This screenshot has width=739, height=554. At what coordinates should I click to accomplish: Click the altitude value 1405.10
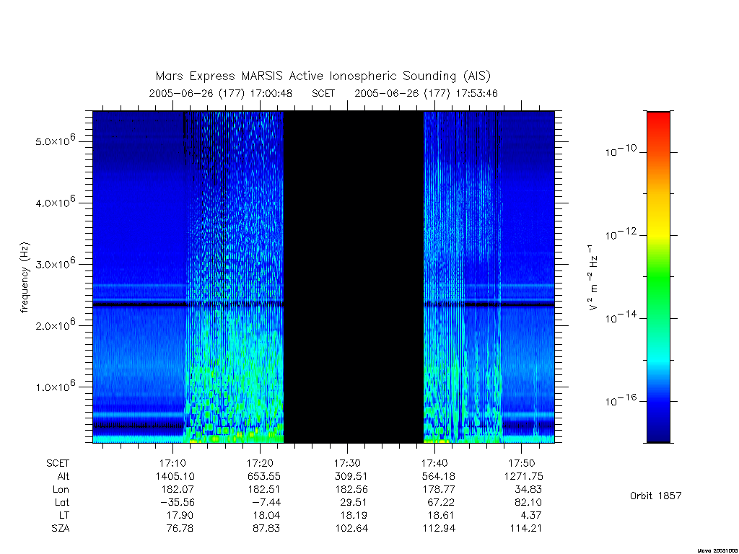point(175,476)
